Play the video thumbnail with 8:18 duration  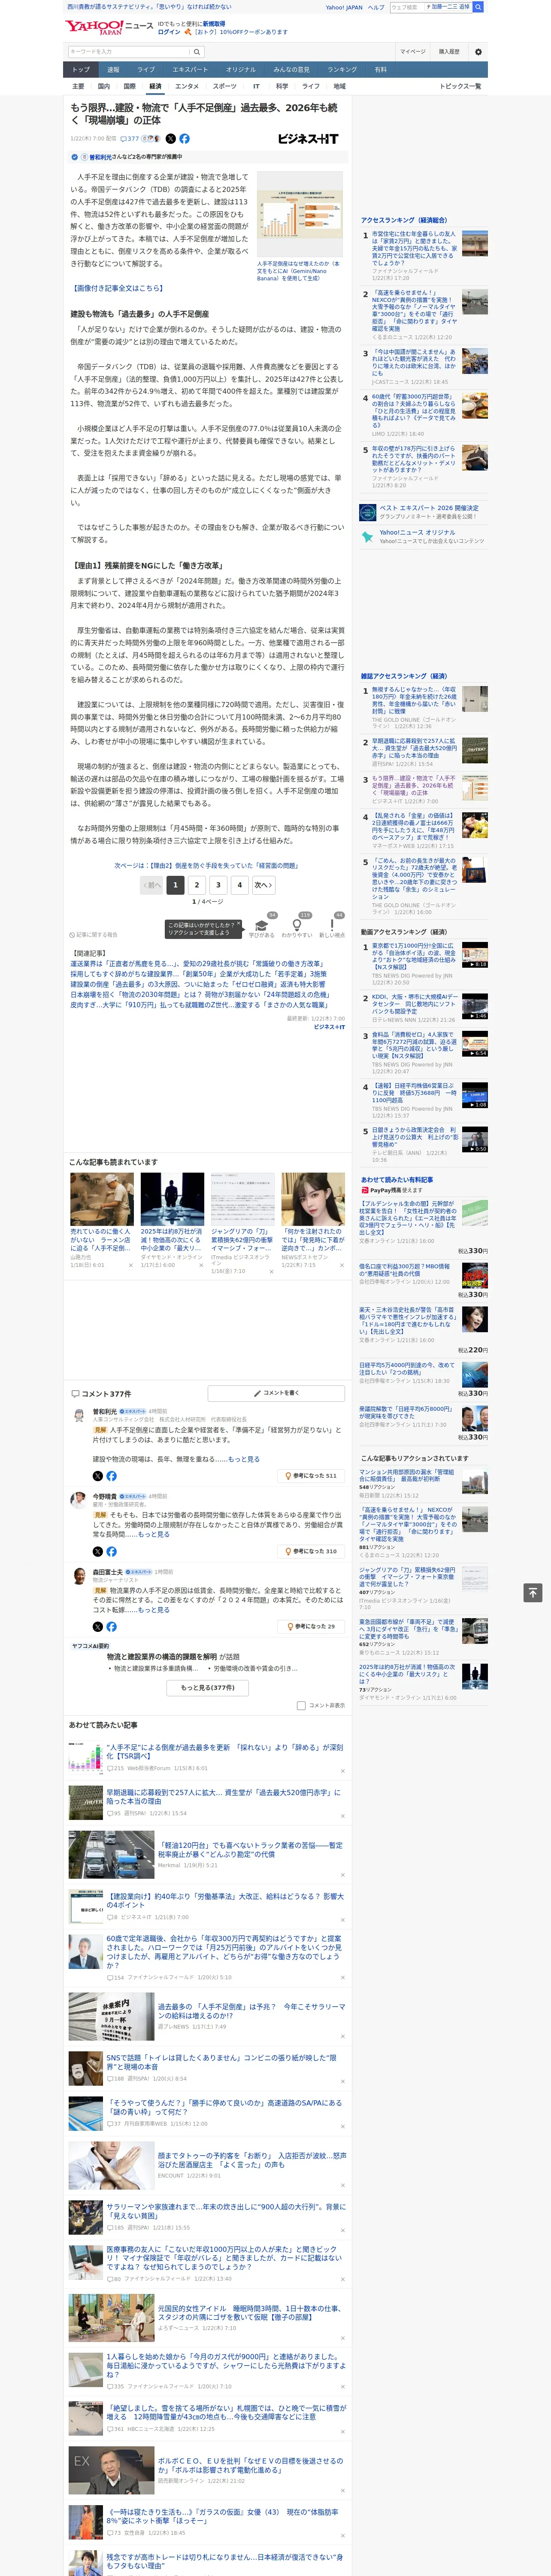click(475, 955)
